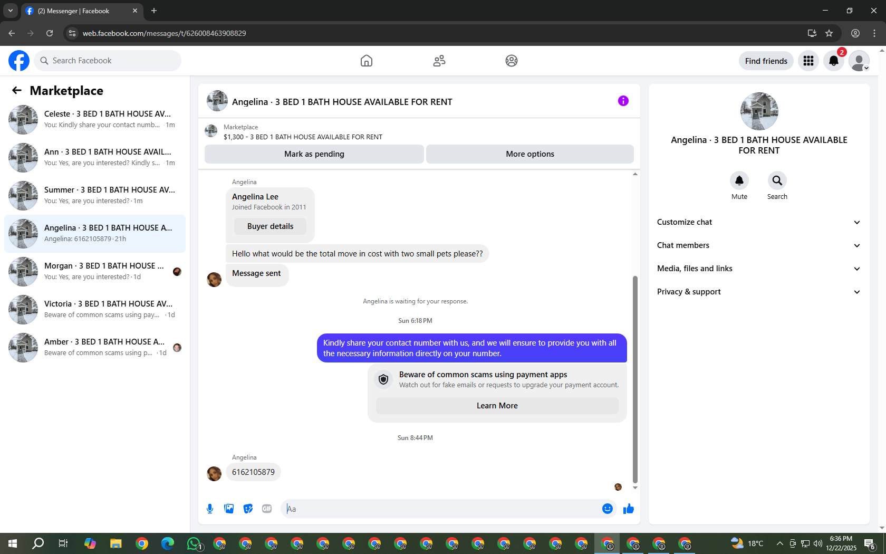886x554 pixels.
Task: Open More options for the listing
Action: point(530,154)
